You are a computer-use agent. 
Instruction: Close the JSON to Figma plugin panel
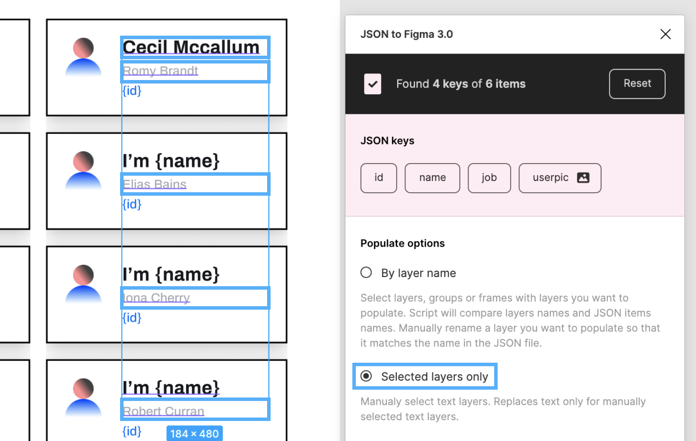(665, 34)
